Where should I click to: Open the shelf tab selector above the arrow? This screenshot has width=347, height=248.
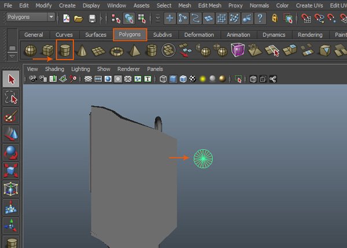point(12,48)
